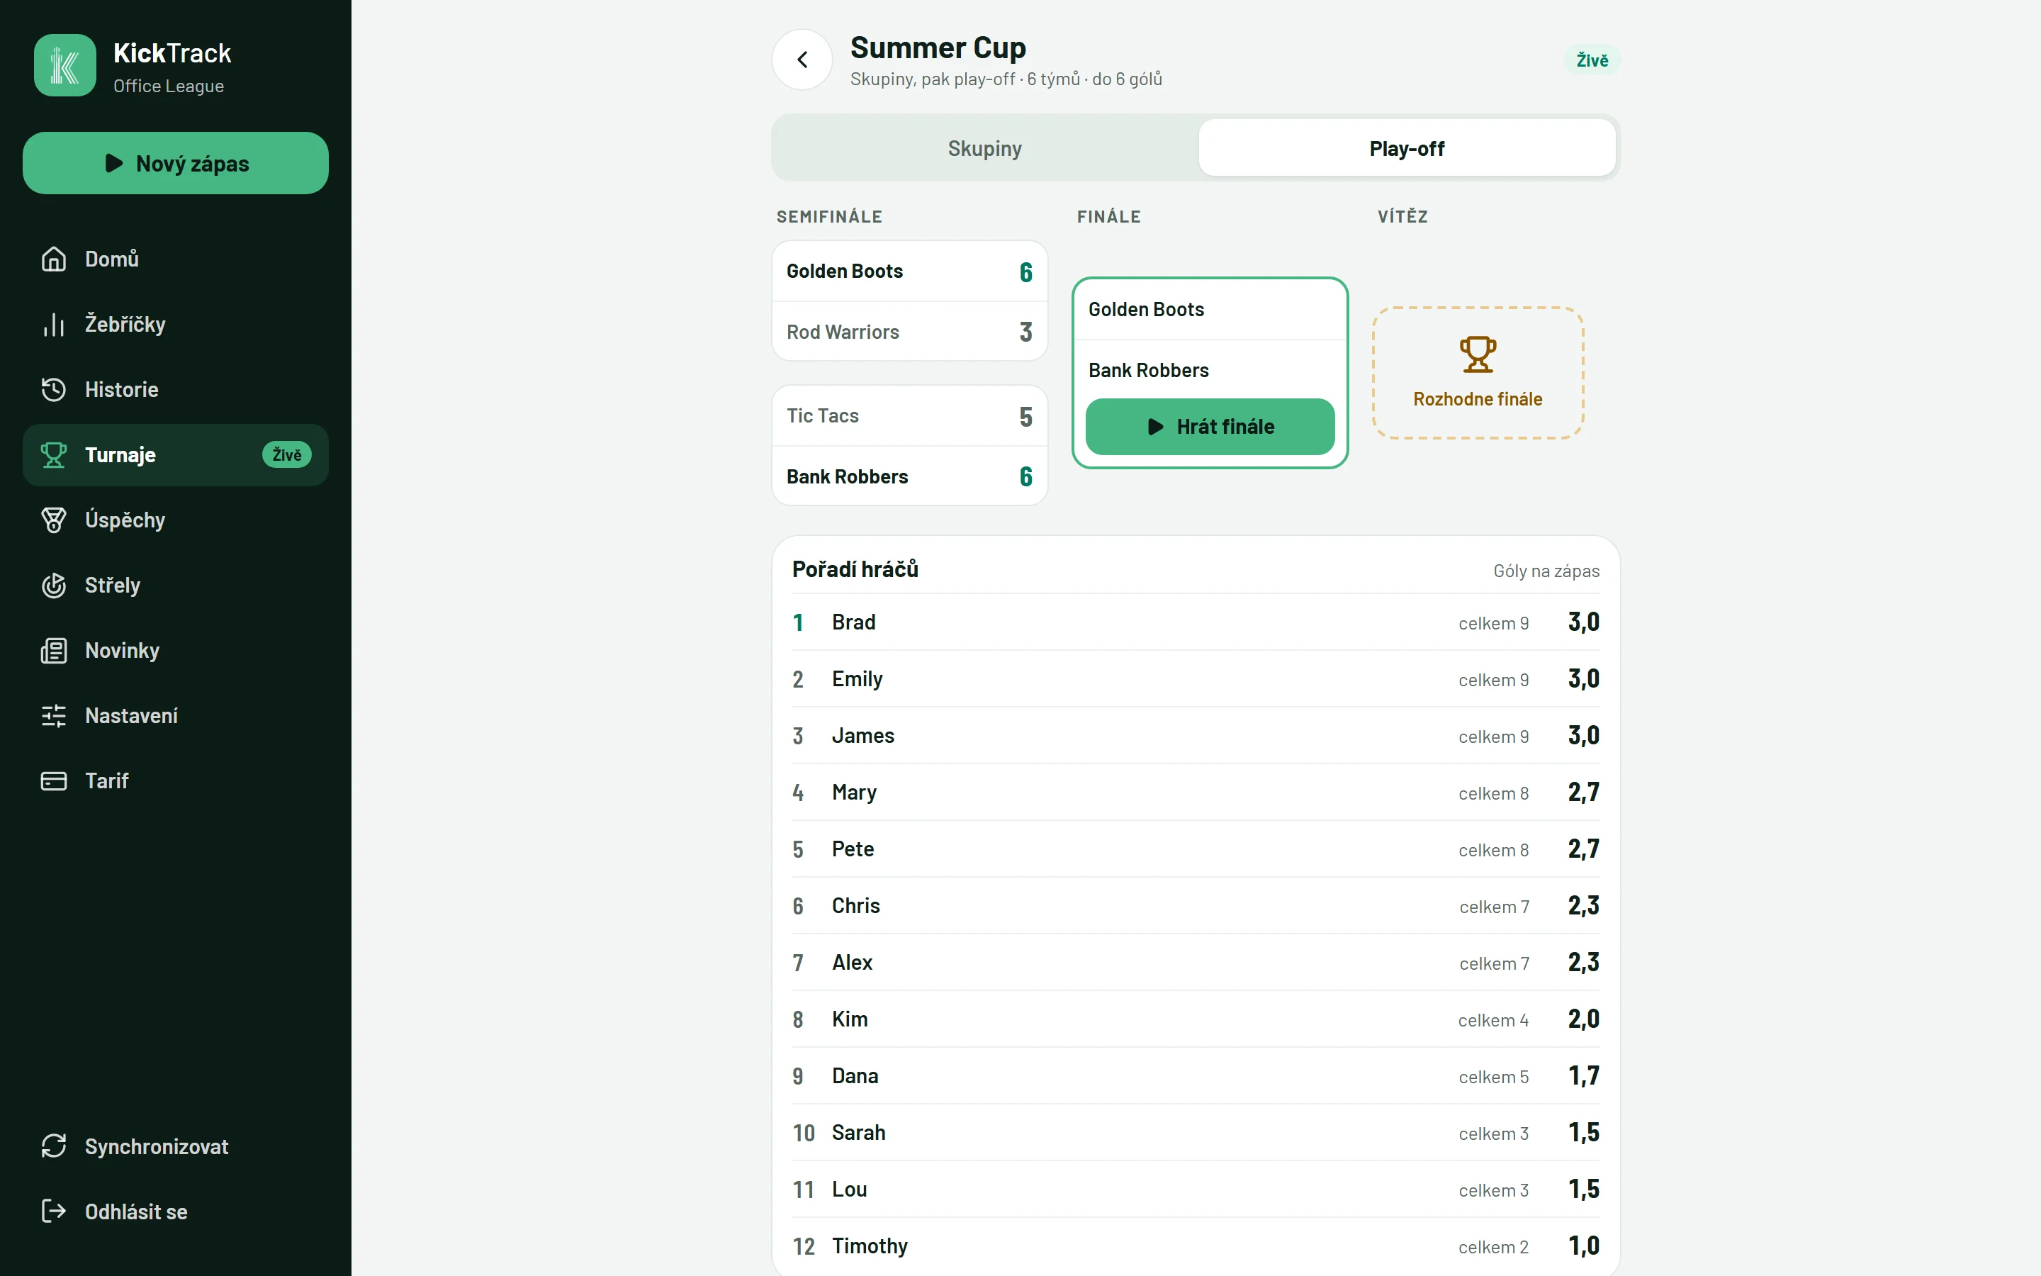2041x1276 pixels.
Task: Switch to the Skupiny tab
Action: [x=985, y=149]
